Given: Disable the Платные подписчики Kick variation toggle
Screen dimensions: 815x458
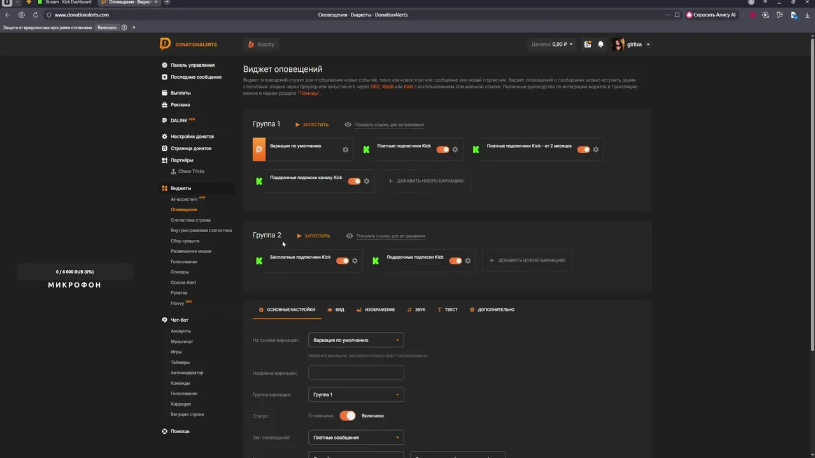Looking at the screenshot, I should click(x=443, y=149).
